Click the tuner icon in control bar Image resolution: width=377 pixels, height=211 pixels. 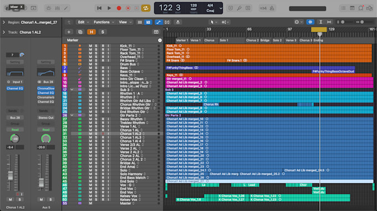tap(239, 8)
